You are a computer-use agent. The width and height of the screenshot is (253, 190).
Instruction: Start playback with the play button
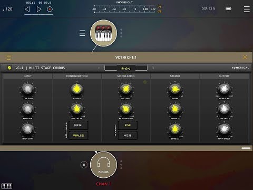(x=39, y=9)
